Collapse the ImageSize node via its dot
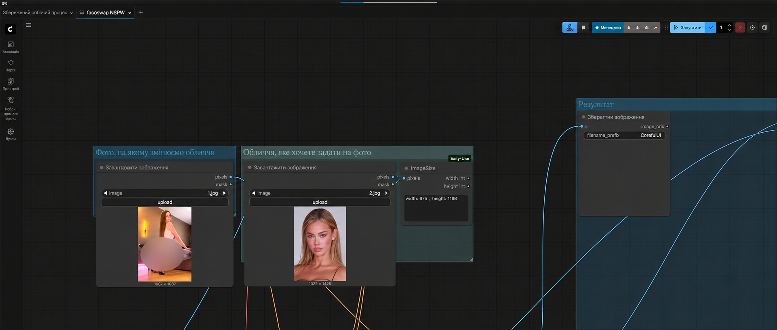 (x=406, y=168)
